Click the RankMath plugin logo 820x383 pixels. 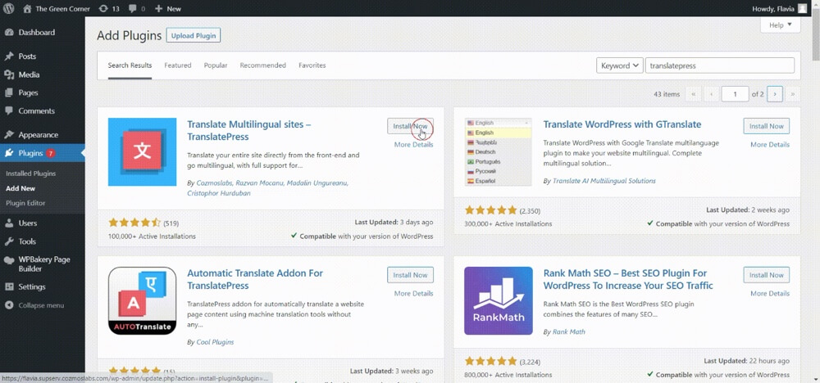click(498, 300)
